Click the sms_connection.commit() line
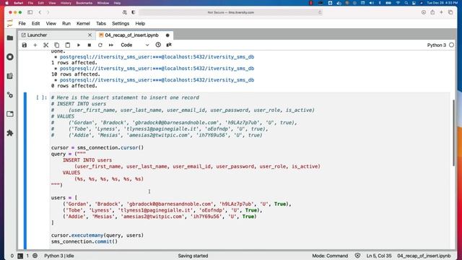Image resolution: width=462 pixels, height=260 pixels. 84,241
